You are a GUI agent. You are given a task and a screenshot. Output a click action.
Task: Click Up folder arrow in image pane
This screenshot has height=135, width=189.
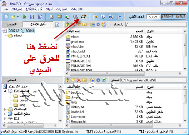pyautogui.click(x=67, y=25)
